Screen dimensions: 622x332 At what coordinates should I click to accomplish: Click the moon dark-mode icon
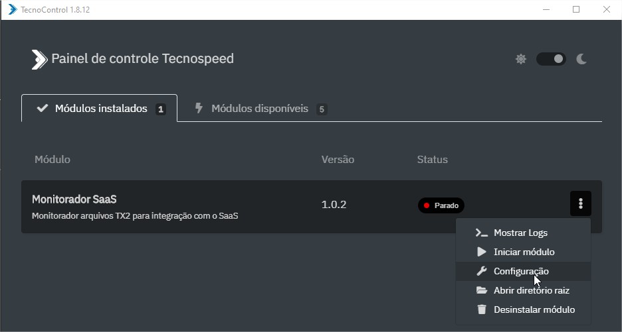coord(581,59)
